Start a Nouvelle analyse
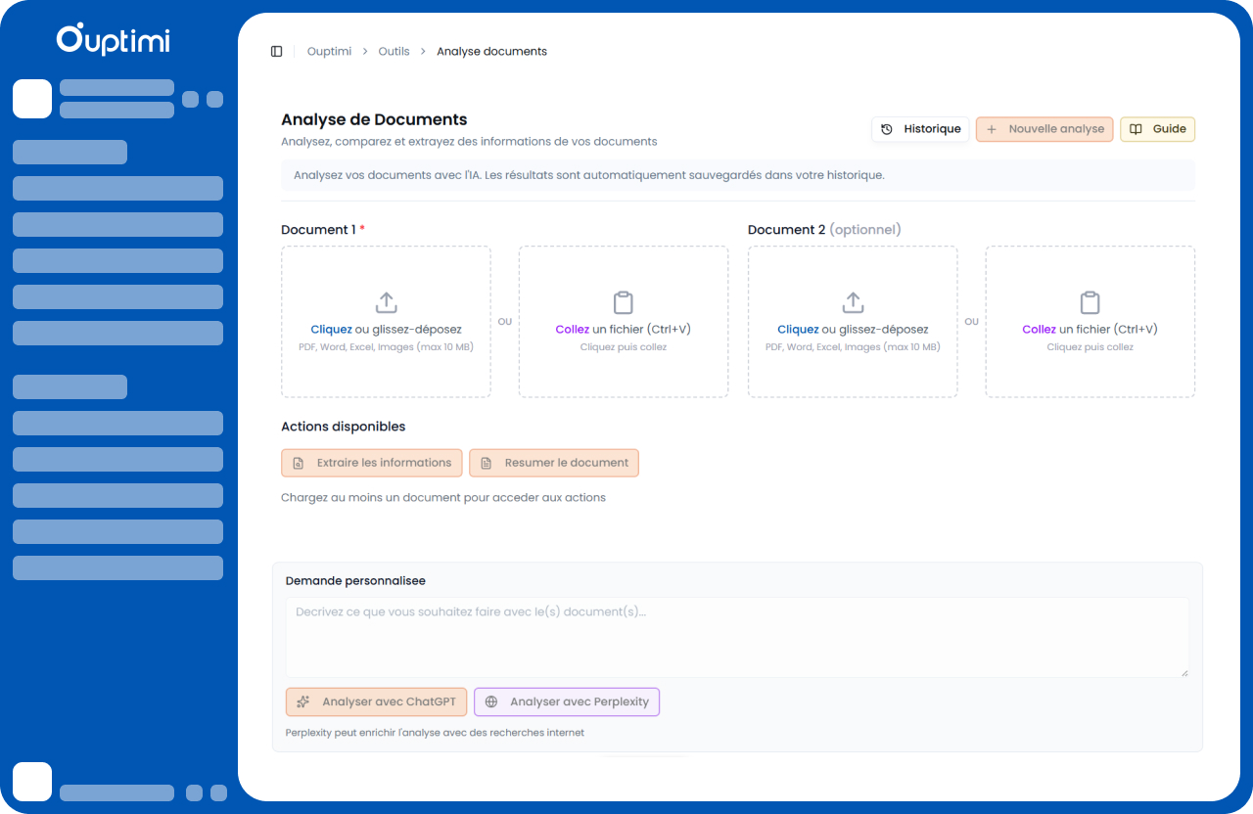Viewport: 1253px width, 814px height. (x=1044, y=128)
